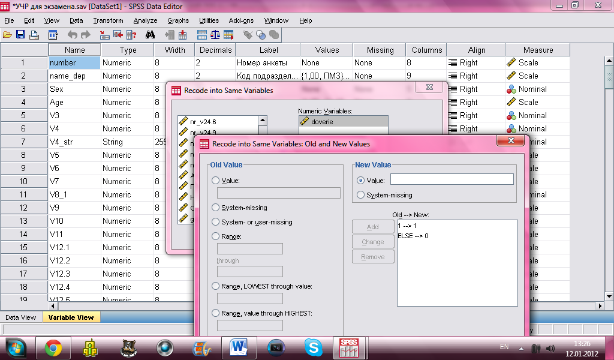Open Google Chrome from the taskbar
Screen dimensions: 614x360
tap(53, 347)
